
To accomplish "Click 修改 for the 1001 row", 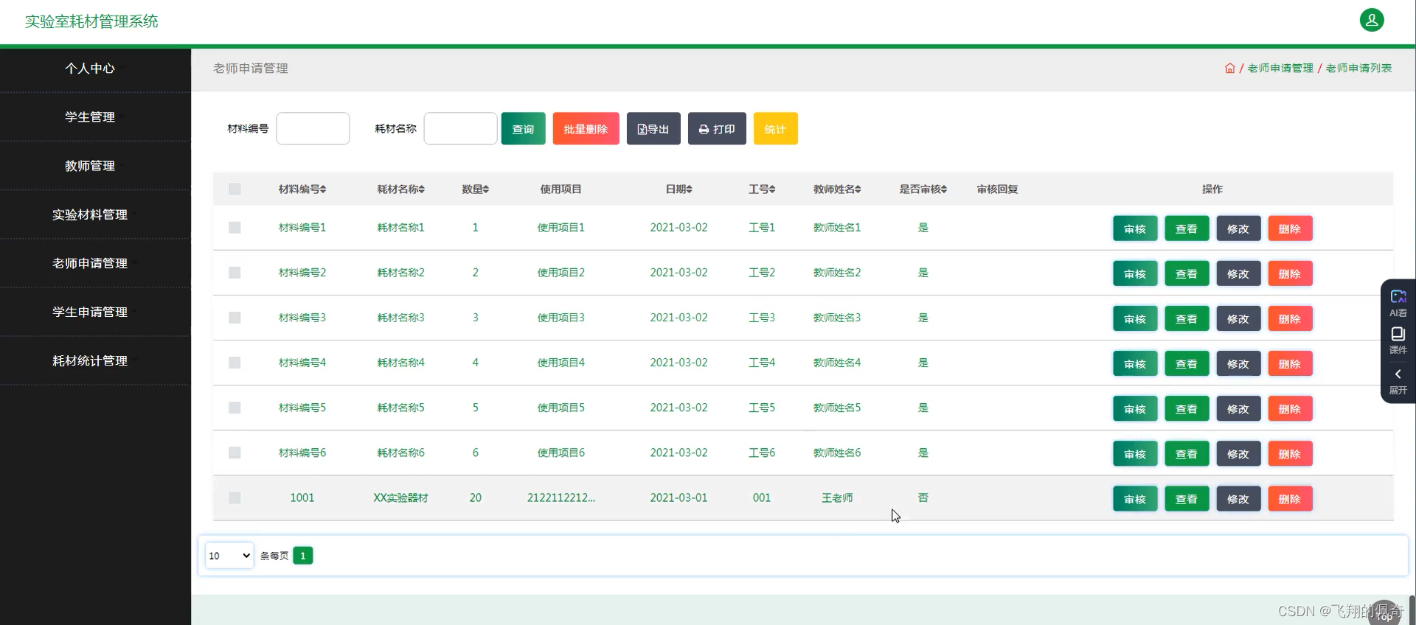I will [x=1238, y=498].
